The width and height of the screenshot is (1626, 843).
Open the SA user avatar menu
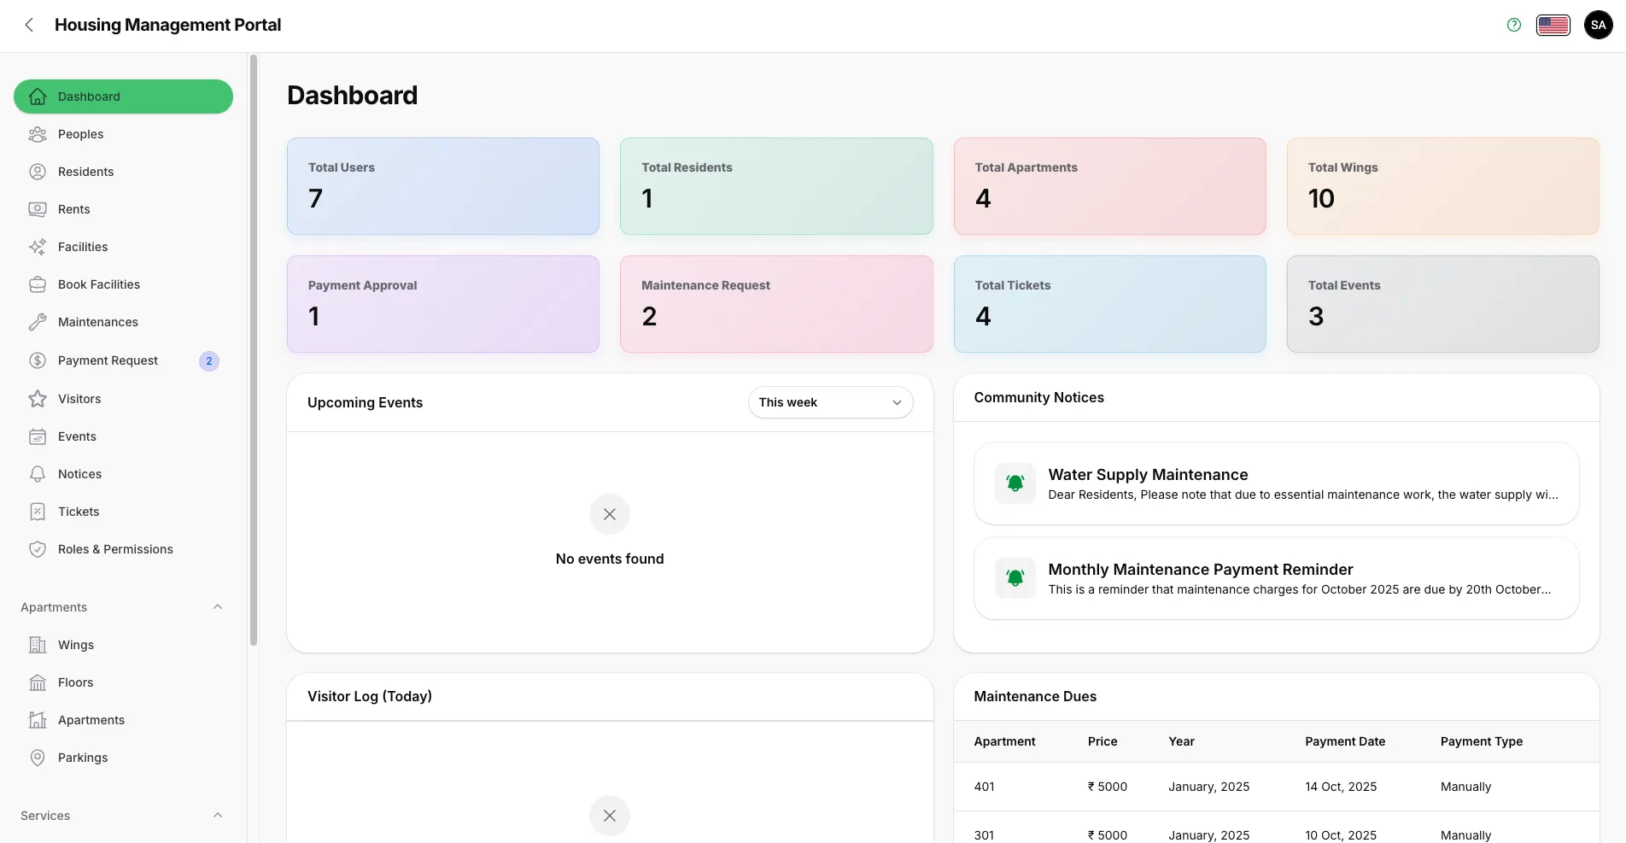coord(1598,25)
